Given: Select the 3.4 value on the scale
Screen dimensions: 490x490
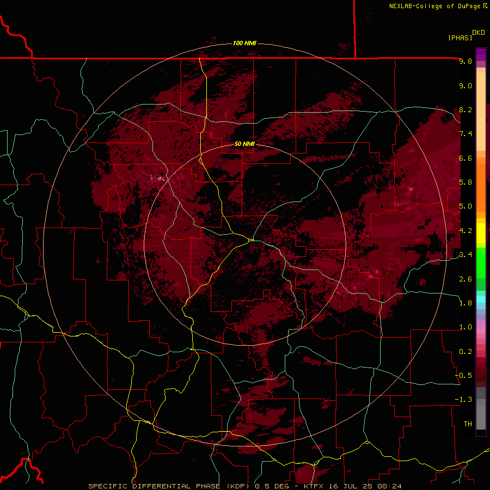Looking at the screenshot, I should click(x=465, y=255).
